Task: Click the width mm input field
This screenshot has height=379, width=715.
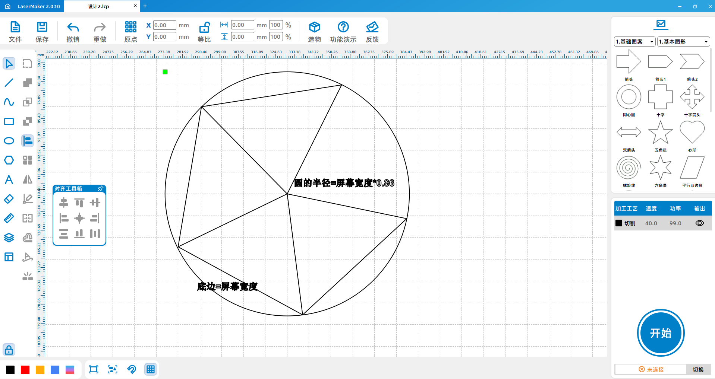Action: click(243, 25)
